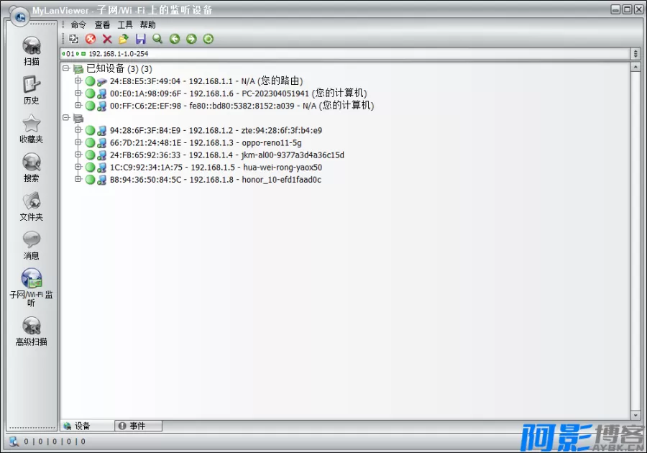The image size is (647, 453).
Task: Expand the router entry 24:E8:E5:3F:49:04
Action: pyautogui.click(x=78, y=81)
